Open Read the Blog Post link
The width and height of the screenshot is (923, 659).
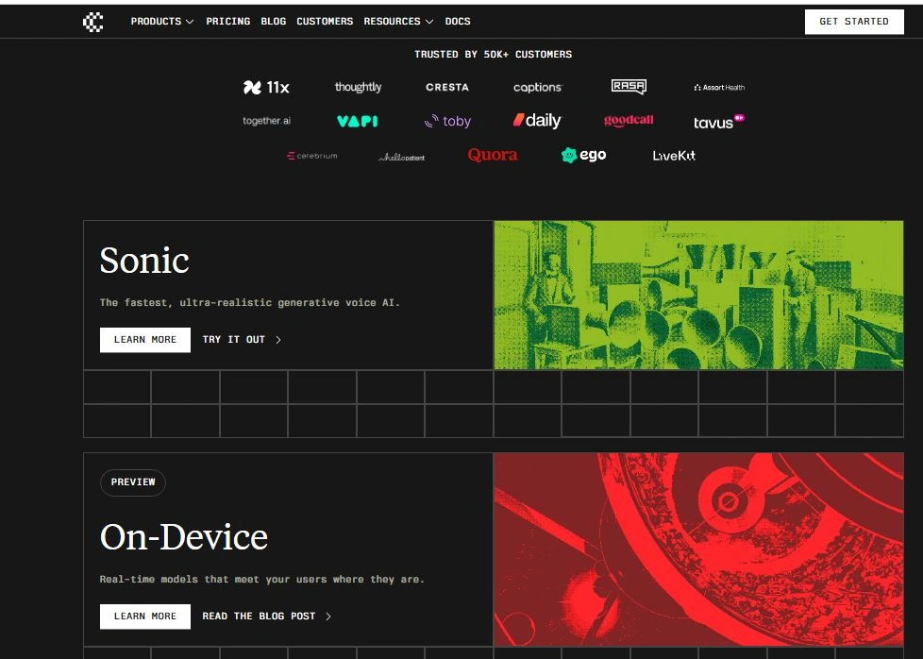267,617
